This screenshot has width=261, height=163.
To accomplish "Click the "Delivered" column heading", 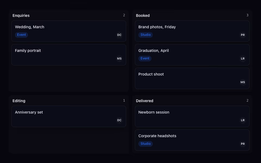I will click(x=145, y=101).
